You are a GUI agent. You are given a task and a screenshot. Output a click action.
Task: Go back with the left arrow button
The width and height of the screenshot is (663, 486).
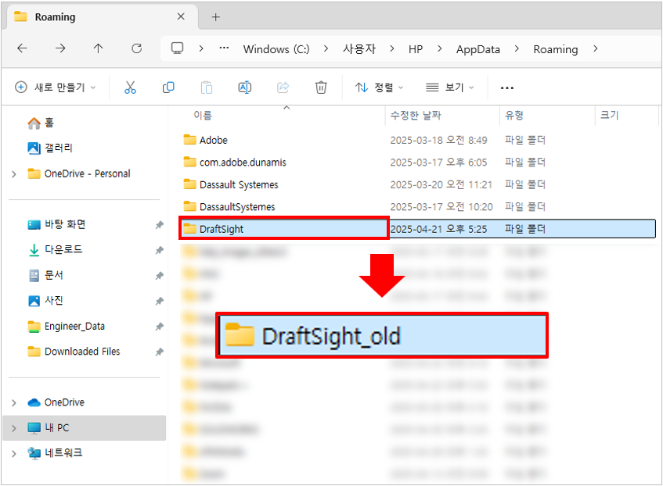[x=22, y=48]
